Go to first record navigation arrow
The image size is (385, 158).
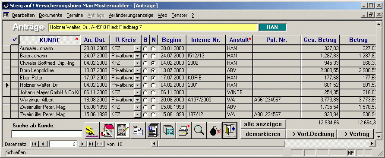pos(34,144)
